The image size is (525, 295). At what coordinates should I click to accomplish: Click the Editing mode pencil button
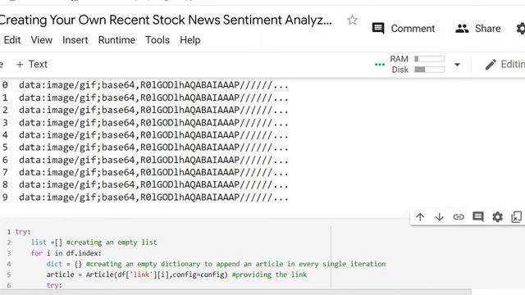(505, 64)
